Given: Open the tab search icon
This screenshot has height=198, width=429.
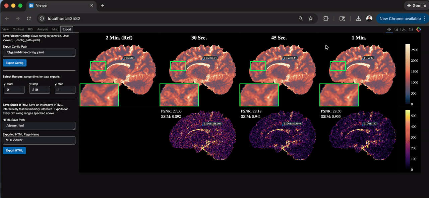Looking at the screenshot, I should click(x=342, y=19).
